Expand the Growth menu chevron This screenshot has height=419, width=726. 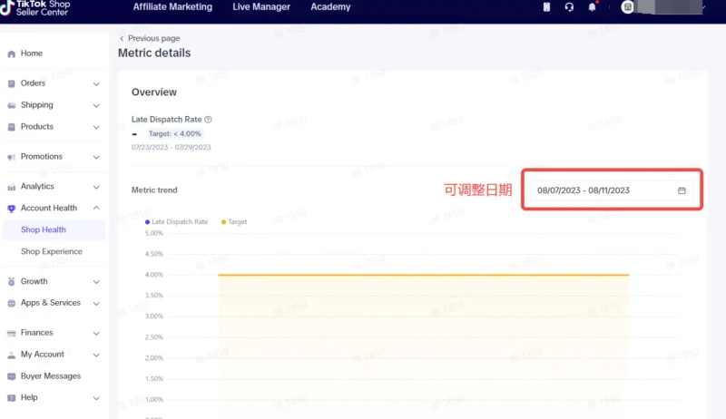pos(96,282)
